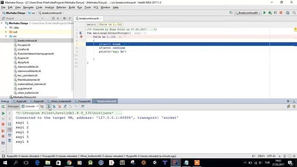Expand the out folder
Viewport: 297px width, 167px height.
point(6,32)
